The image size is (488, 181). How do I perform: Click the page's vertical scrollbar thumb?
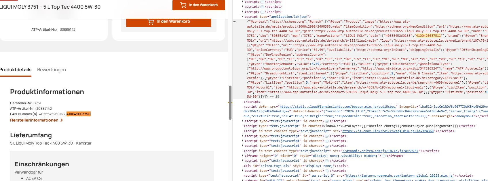click(230, 103)
